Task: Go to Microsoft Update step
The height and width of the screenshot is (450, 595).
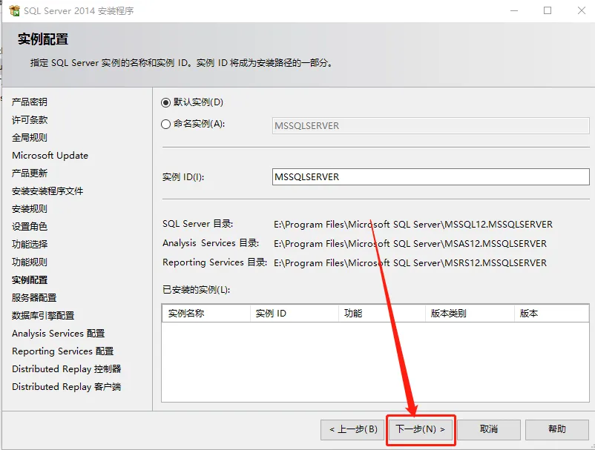Action: pyautogui.click(x=50, y=156)
